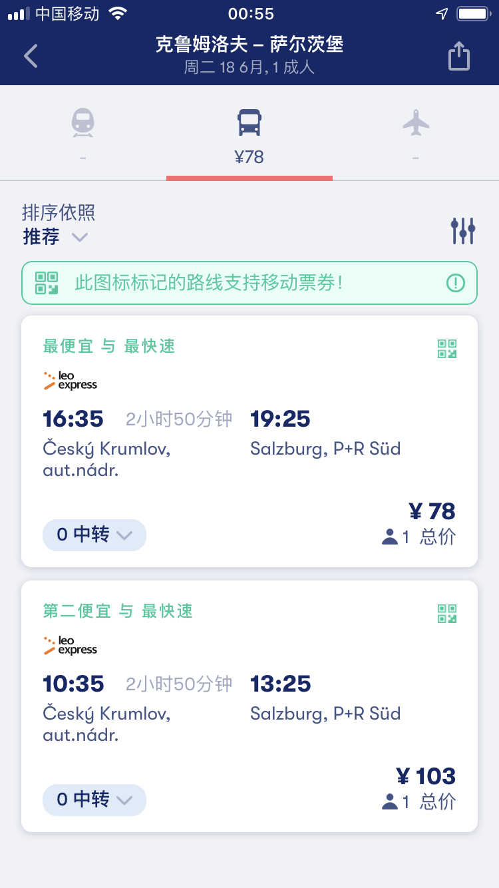
Task: Expand the 推荐 sort dropdown
Action: pyautogui.click(x=56, y=236)
